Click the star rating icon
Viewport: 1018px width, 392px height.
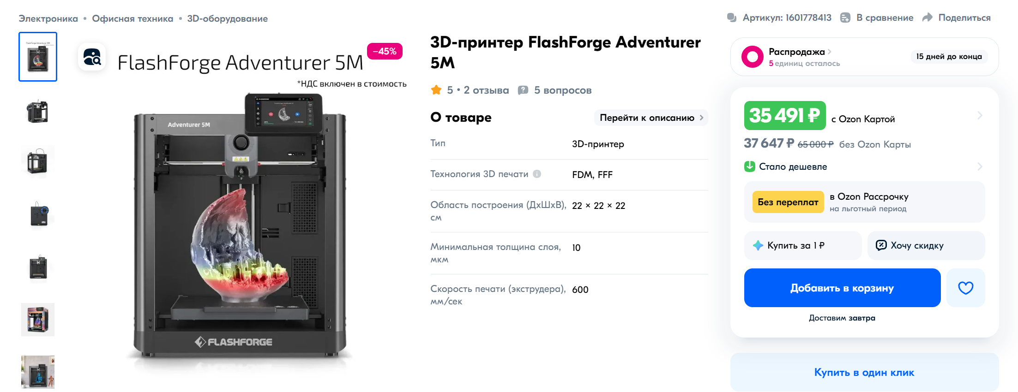click(x=436, y=90)
